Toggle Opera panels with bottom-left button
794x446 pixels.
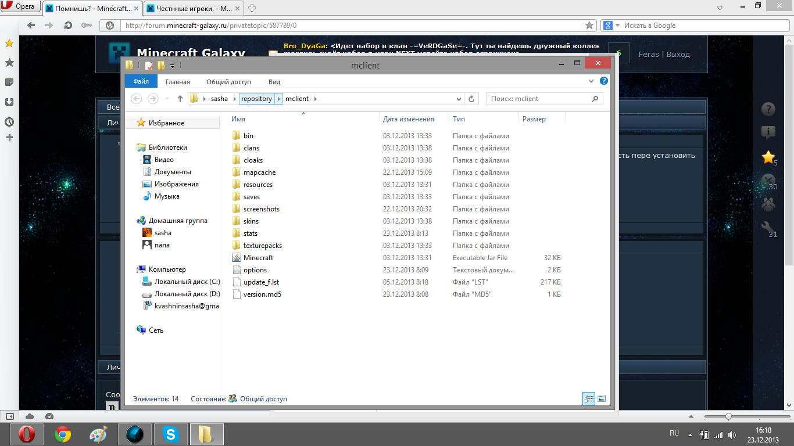10,416
